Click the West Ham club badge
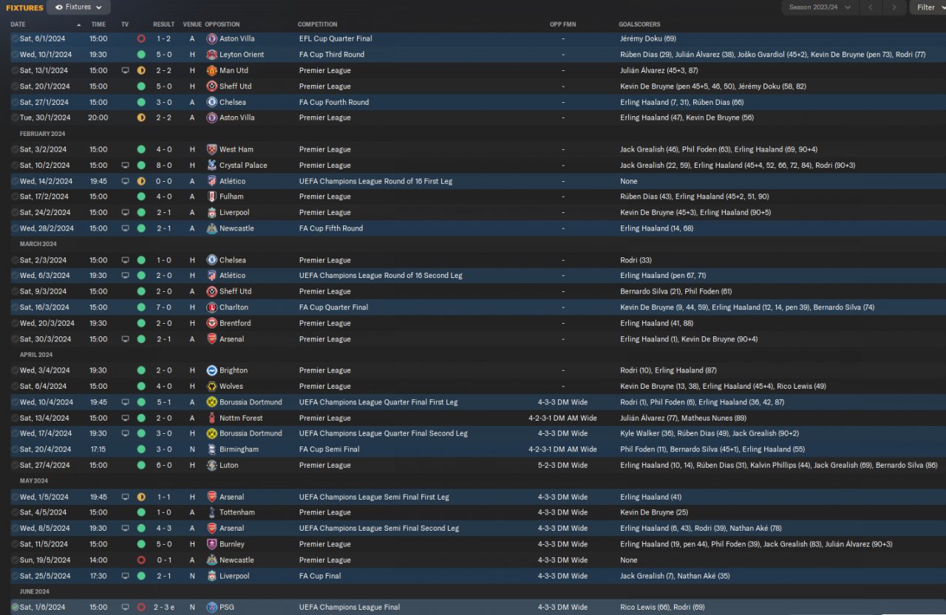 (212, 149)
